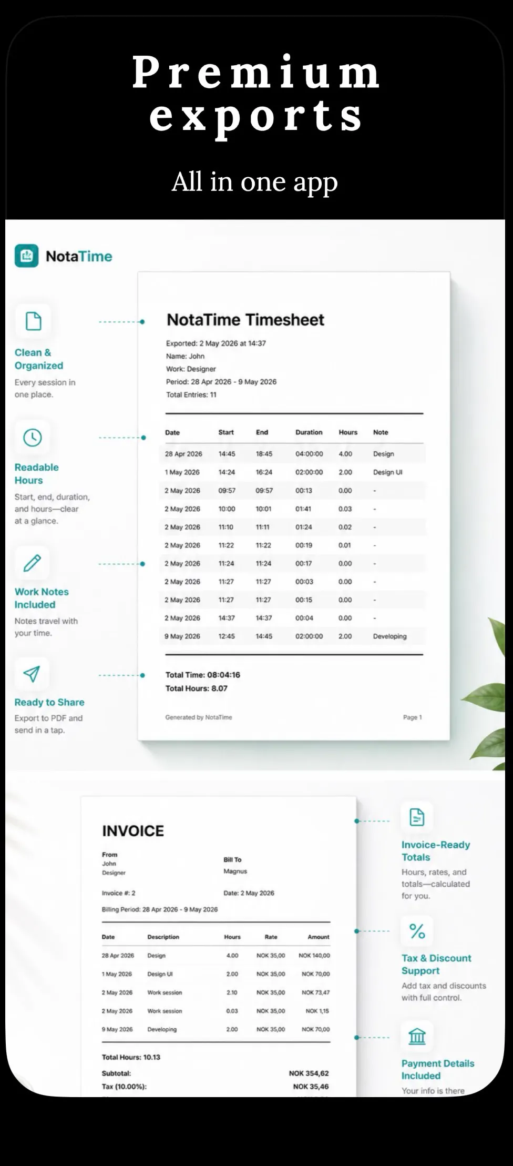Image resolution: width=513 pixels, height=1166 pixels.
Task: Click the Invoice-Ready Totals document icon
Action: click(417, 817)
